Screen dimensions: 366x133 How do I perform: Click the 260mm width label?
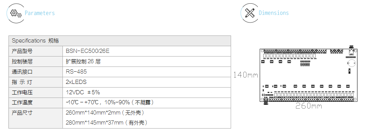(x=309, y=106)
